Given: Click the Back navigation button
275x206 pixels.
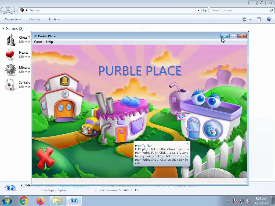Looking at the screenshot, I should coord(4,10).
